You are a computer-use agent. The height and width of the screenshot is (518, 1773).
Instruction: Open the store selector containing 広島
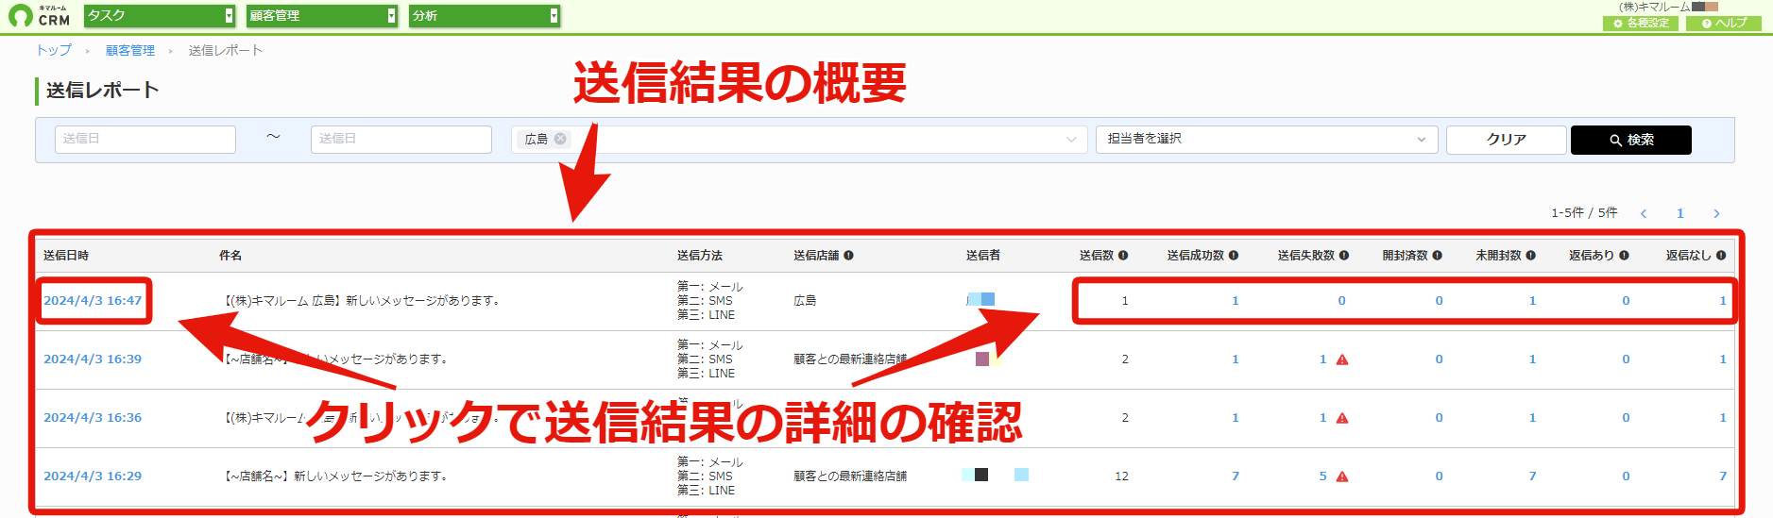(x=798, y=140)
